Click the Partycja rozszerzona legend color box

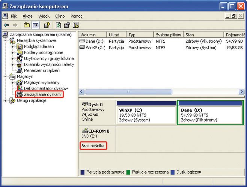[x=128, y=172]
